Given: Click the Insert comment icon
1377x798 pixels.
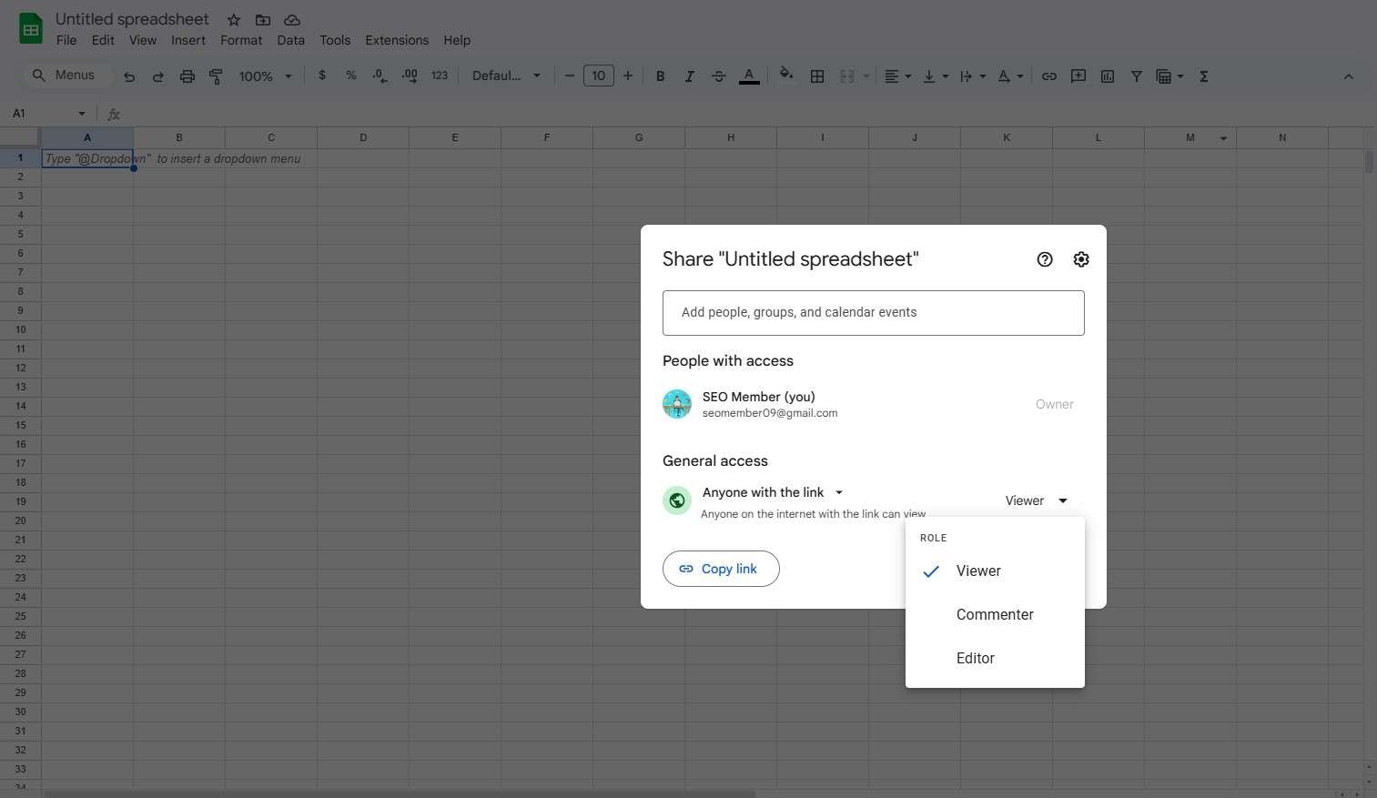Looking at the screenshot, I should tap(1078, 76).
